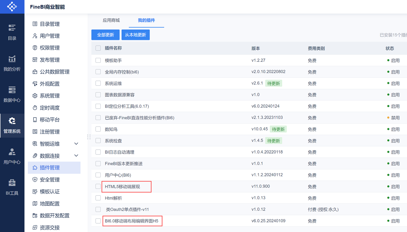
Task: Open the Html解析 plugin name
Action: 113,198
